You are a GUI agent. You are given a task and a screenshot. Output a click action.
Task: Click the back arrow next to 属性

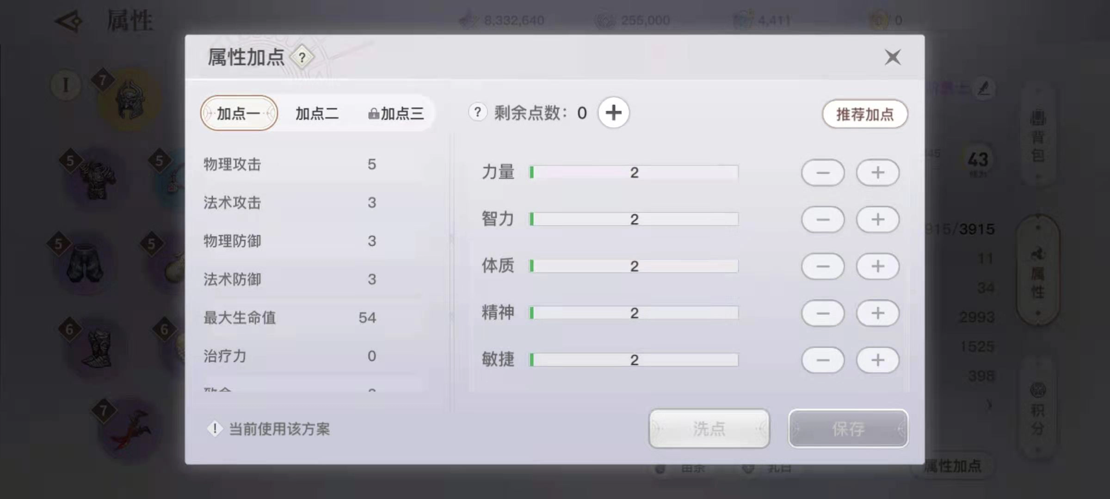[69, 21]
